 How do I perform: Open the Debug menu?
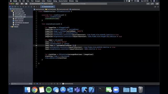tap(55, 1)
